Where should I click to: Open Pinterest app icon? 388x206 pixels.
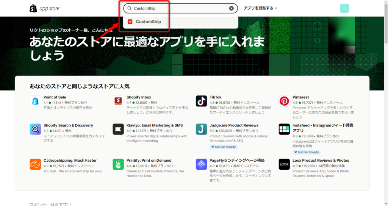(284, 101)
